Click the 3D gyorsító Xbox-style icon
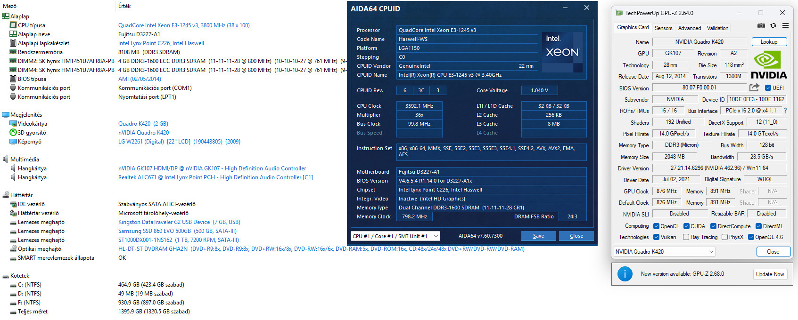This screenshot has width=798, height=320. coord(13,132)
